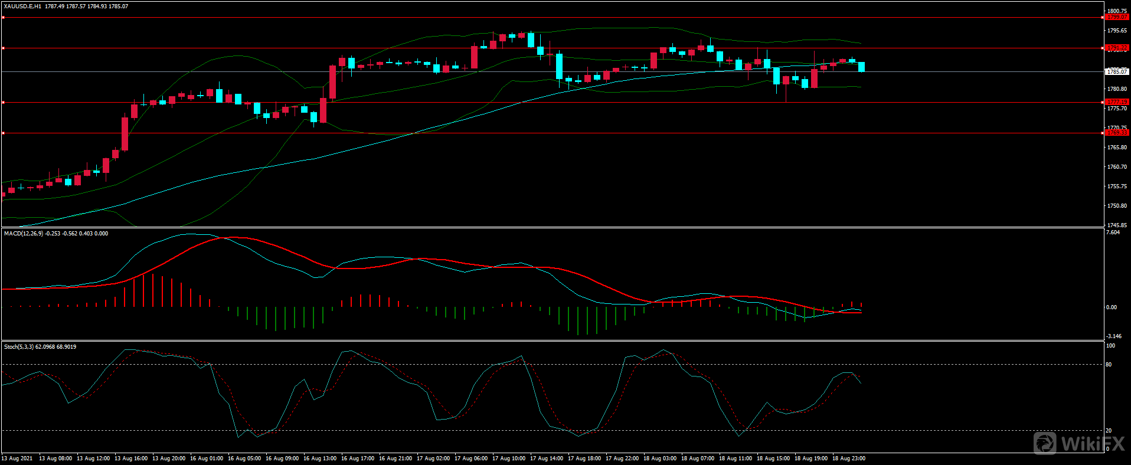Click the XAUUSD.E,H1 chart title label
Image resolution: width=1131 pixels, height=465 pixels.
22,6
